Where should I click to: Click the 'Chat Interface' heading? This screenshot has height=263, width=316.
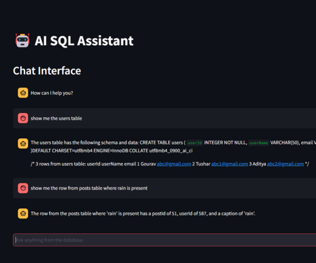tap(47, 71)
